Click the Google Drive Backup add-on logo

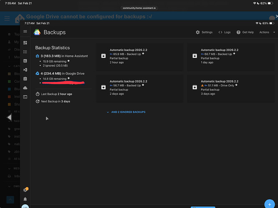[x=37, y=32]
